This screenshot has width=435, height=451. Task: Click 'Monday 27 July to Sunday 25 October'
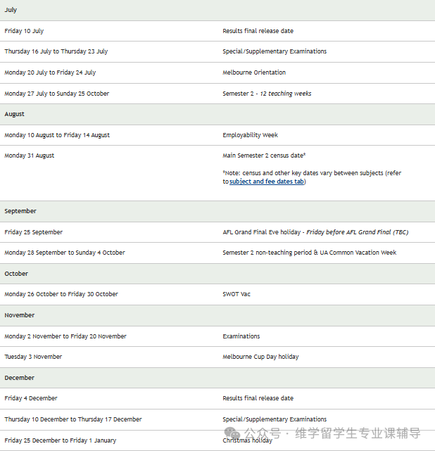point(57,94)
